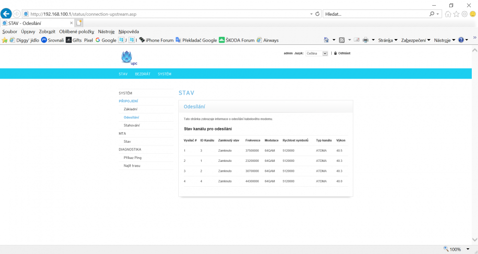Open the Stahování sidebar link
Screen dimensions: 478x254
coord(131,125)
